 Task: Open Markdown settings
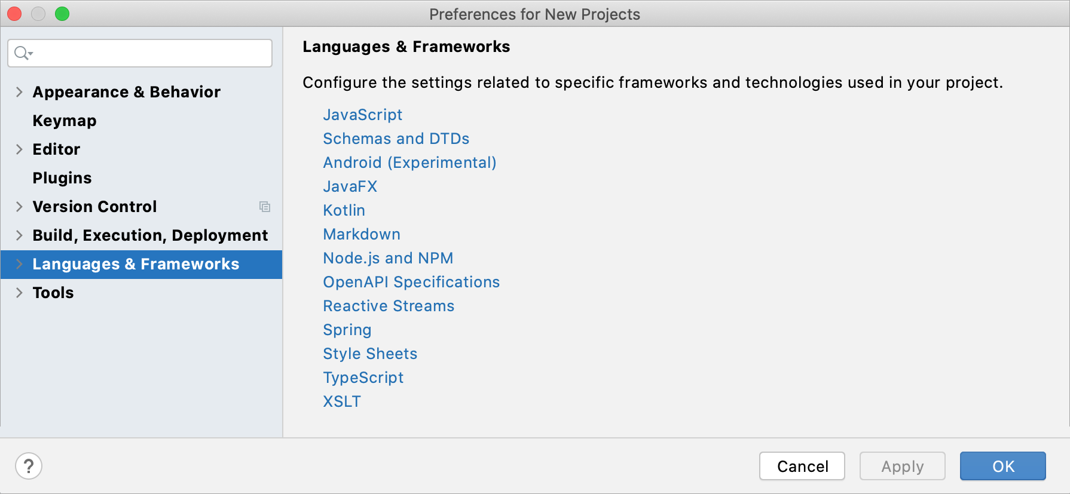361,234
